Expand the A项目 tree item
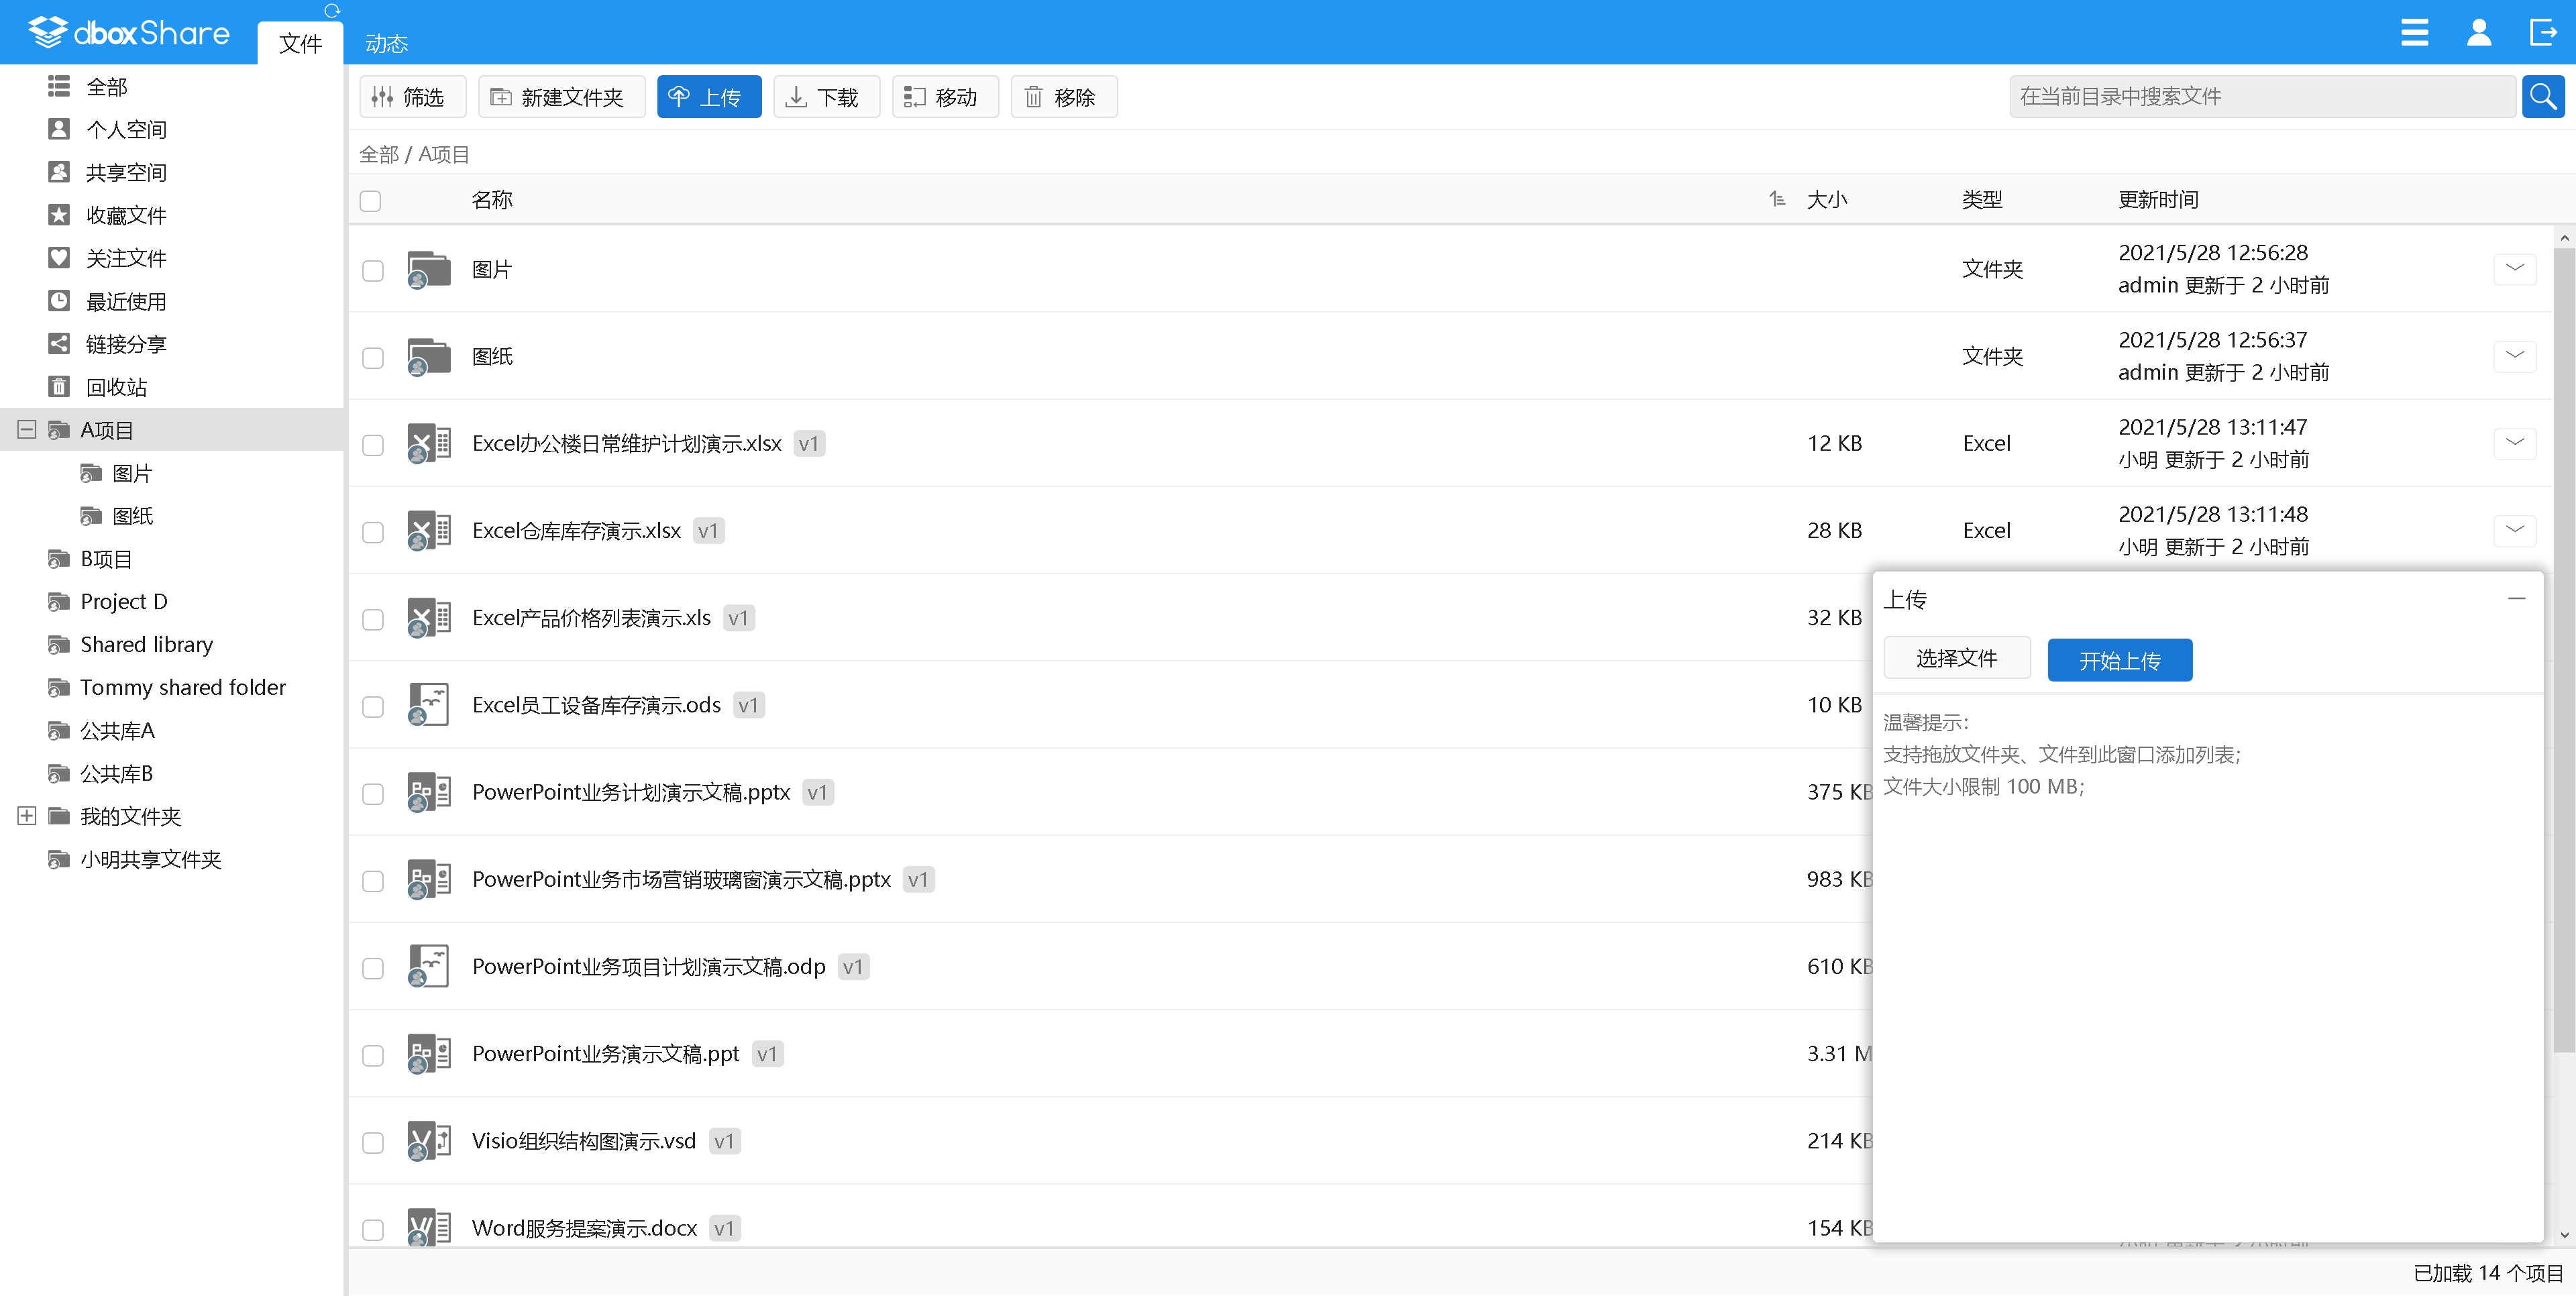The height and width of the screenshot is (1296, 2576). (x=26, y=430)
